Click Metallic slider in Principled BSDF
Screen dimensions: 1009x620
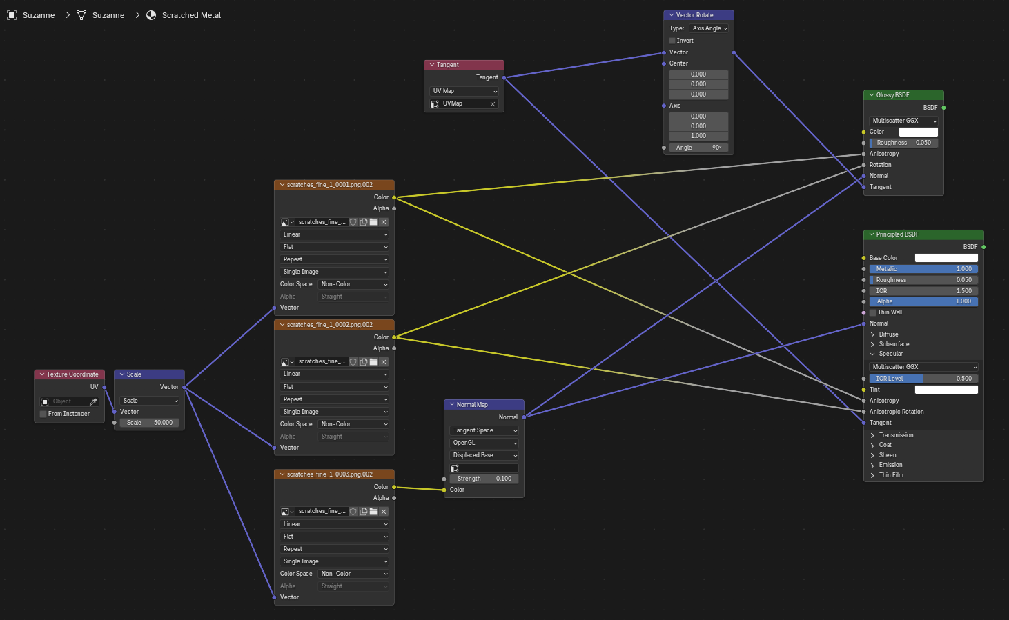[923, 269]
